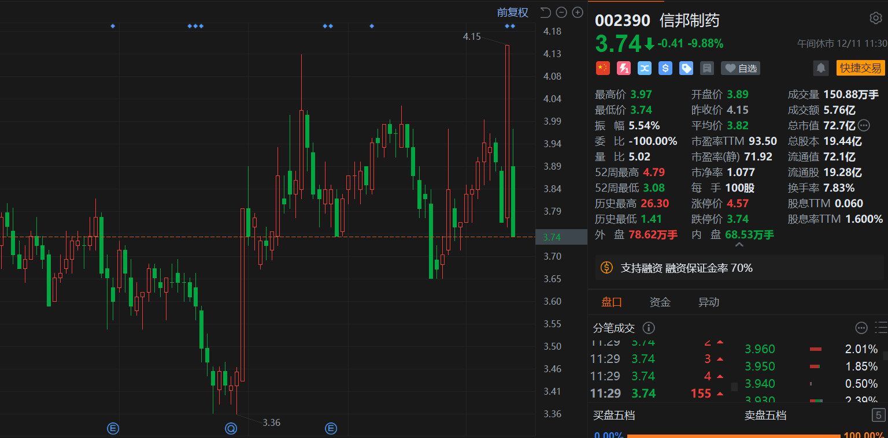Open the three-dot more menu beside 分笔成交

click(x=861, y=328)
